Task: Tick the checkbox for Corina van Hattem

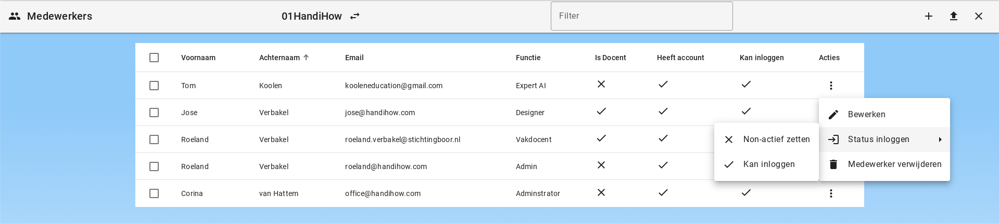Action: 154,193
